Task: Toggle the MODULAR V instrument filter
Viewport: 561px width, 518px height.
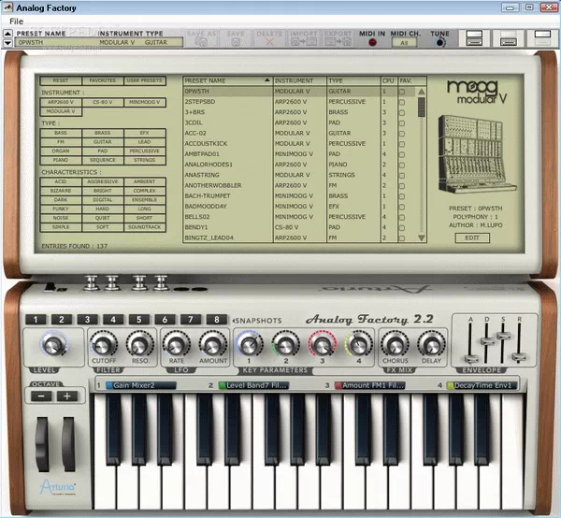Action: [x=61, y=111]
